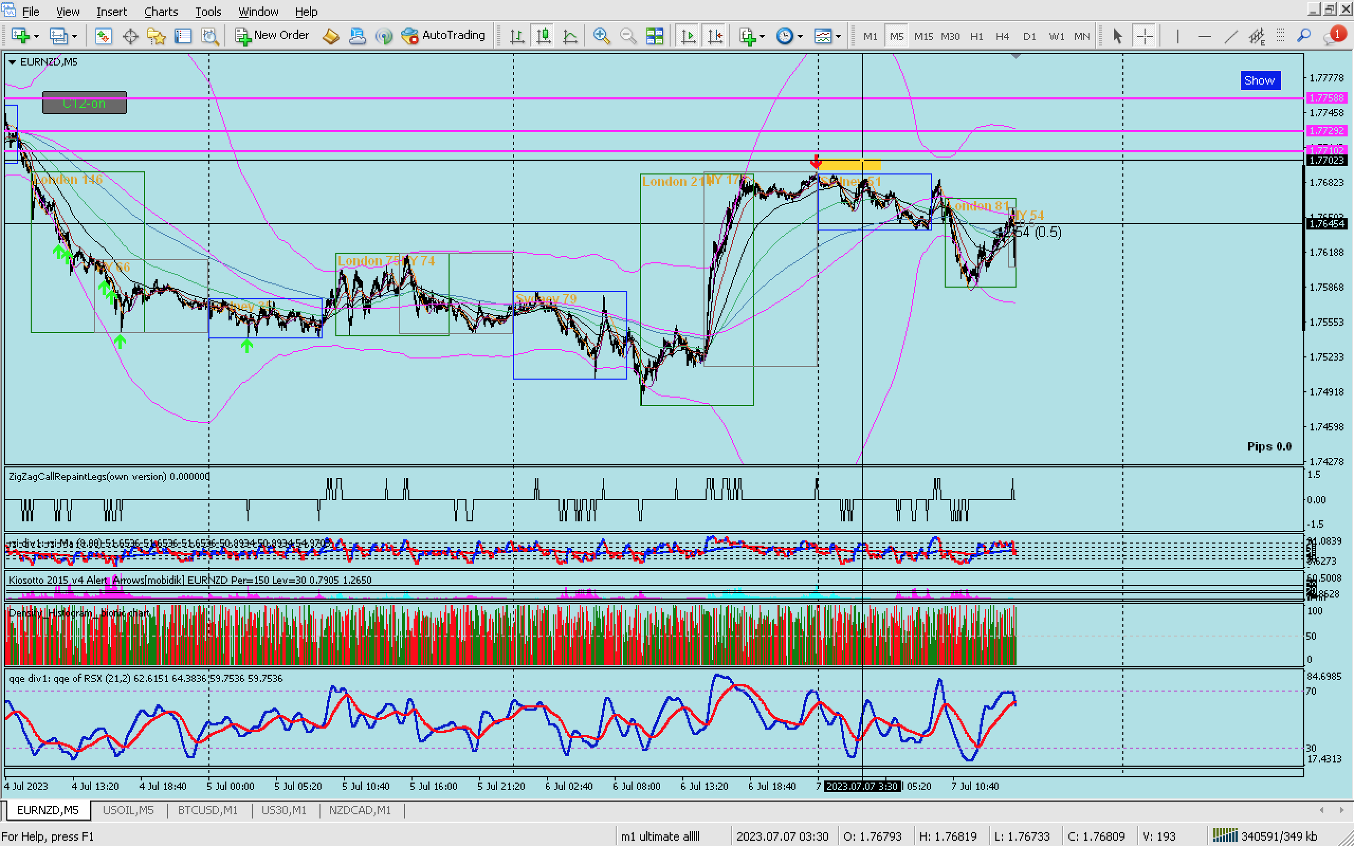Click the Tile Windows icon
Screen dimensions: 1354x846
[x=655, y=36]
